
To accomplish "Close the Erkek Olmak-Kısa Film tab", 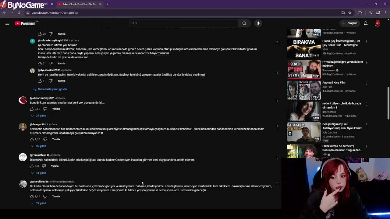I will pyautogui.click(x=100, y=4).
